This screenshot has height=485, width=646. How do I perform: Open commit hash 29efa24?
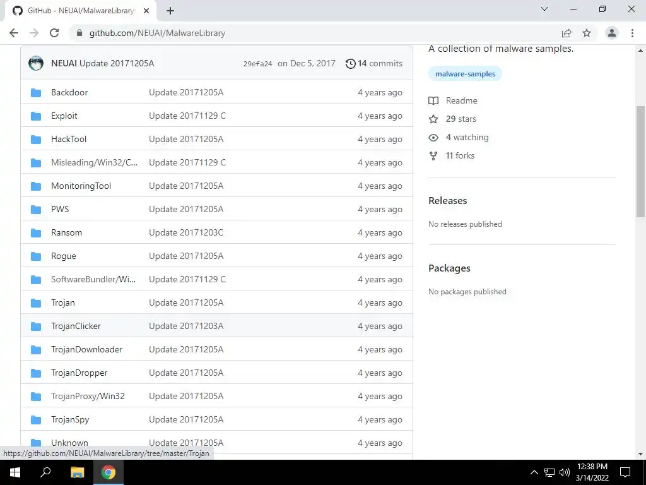coord(257,64)
